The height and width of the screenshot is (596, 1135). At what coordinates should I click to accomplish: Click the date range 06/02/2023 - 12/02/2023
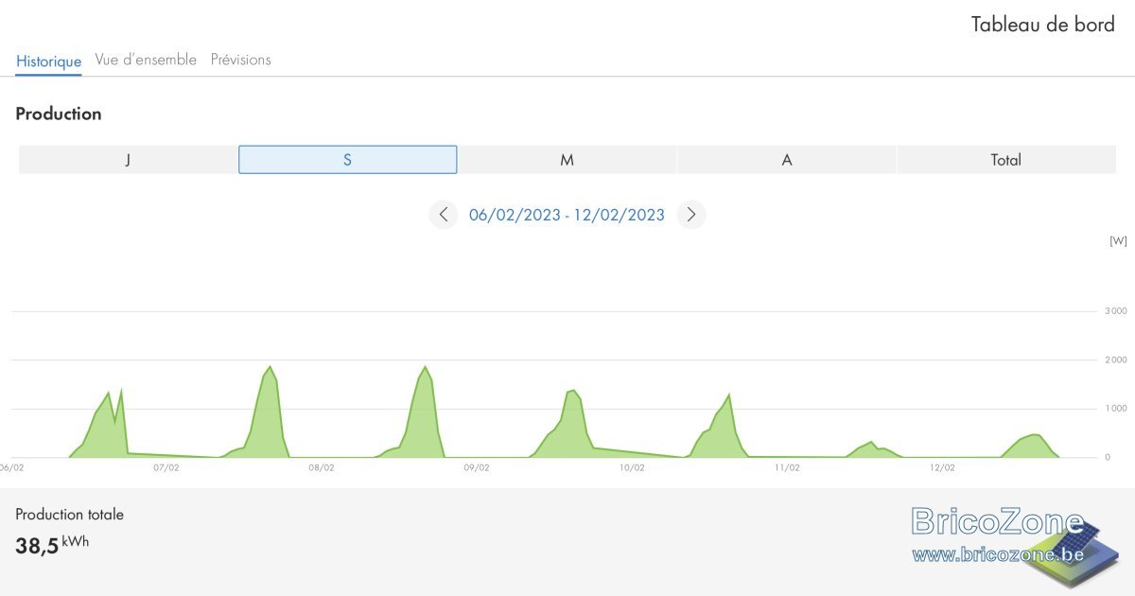tap(567, 215)
